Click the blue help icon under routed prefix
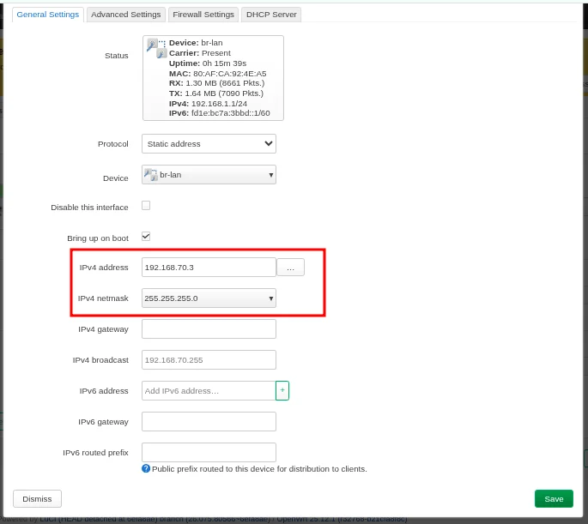This screenshot has height=524, width=588. (146, 468)
